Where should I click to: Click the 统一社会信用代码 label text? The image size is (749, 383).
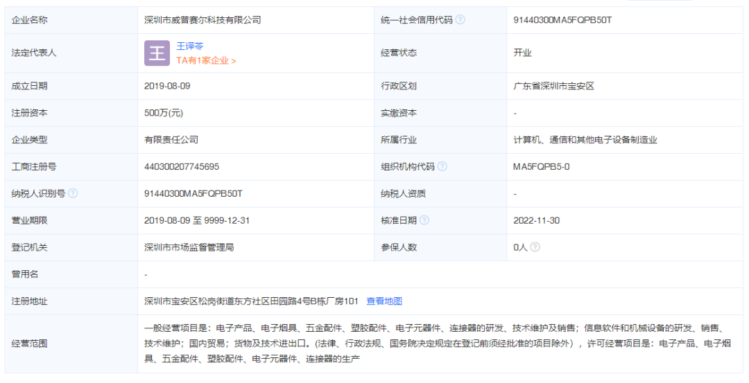click(417, 20)
